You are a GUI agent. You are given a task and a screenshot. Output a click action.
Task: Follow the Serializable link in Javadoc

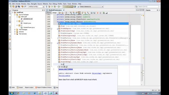64,76
